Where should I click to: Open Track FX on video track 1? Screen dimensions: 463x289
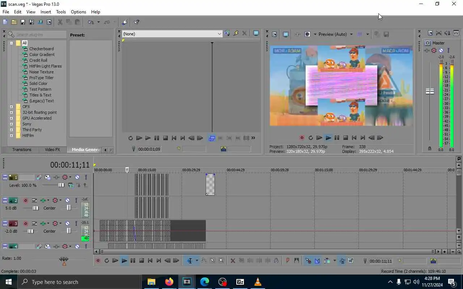[x=57, y=177]
